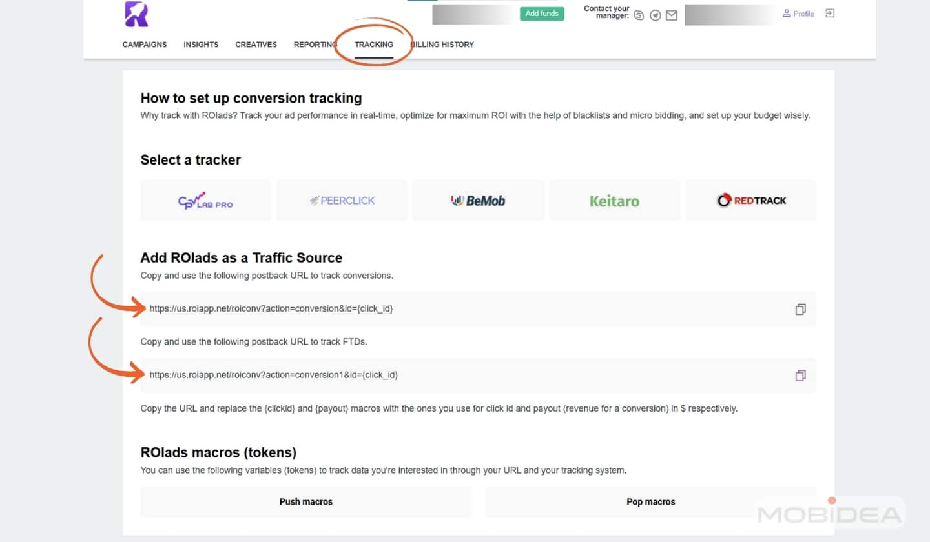Click the ROIads logo
This screenshot has height=542, width=930.
pyautogui.click(x=136, y=14)
